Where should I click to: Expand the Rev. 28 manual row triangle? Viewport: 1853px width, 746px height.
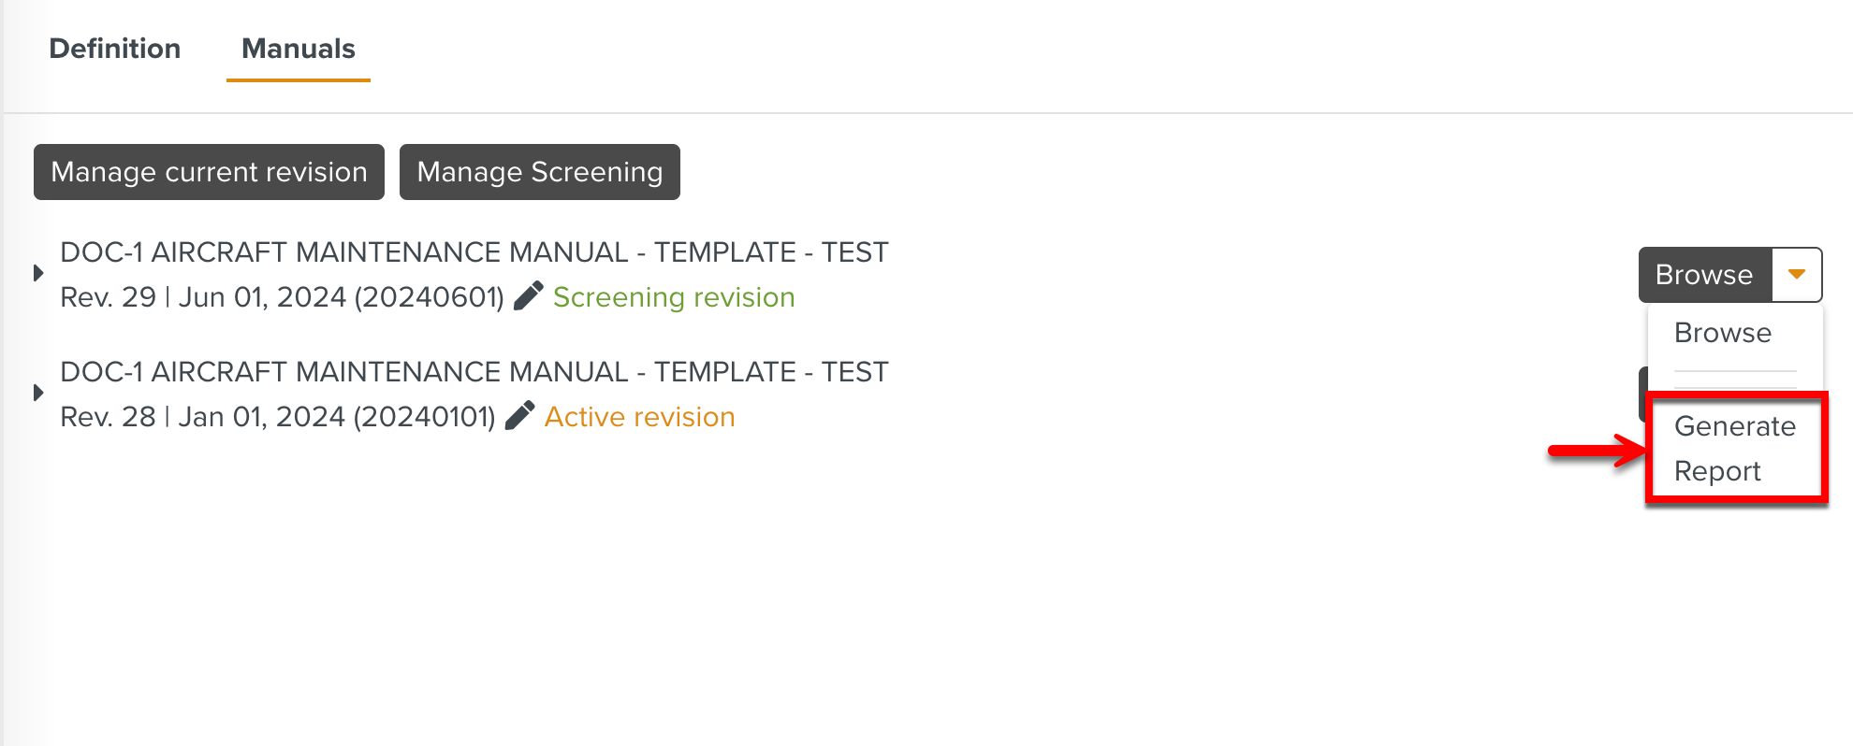pyautogui.click(x=38, y=393)
